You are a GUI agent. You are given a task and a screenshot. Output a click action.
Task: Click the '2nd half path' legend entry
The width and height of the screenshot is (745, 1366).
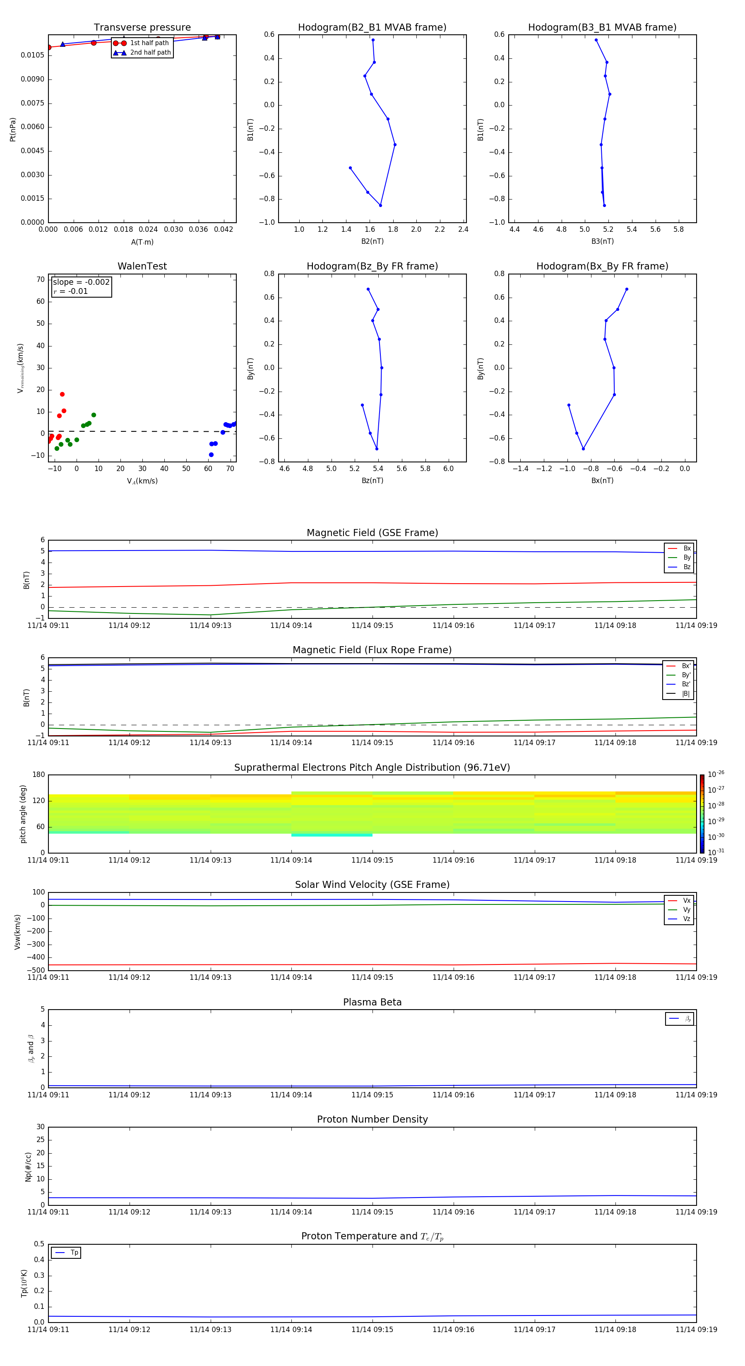click(x=142, y=53)
